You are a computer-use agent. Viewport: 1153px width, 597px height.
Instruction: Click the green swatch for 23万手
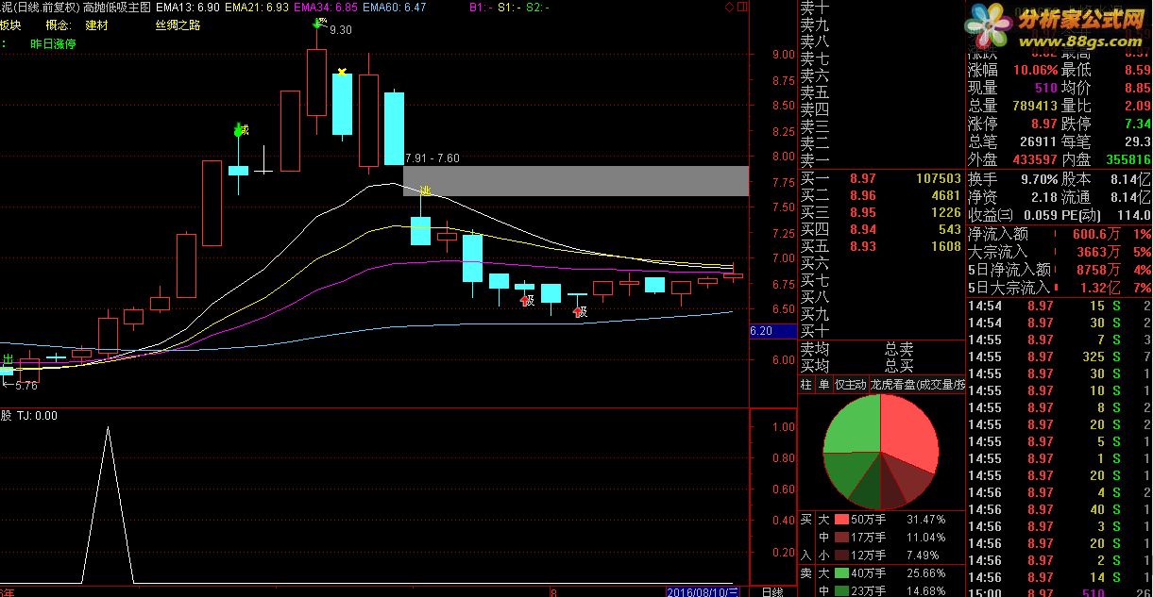point(842,591)
